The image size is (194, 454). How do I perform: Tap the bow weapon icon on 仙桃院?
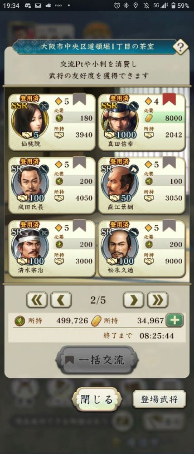point(44,106)
